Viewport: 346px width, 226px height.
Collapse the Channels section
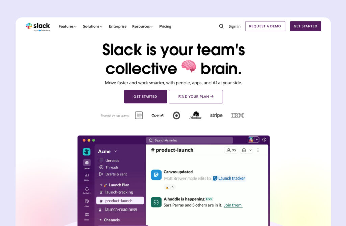(x=101, y=220)
